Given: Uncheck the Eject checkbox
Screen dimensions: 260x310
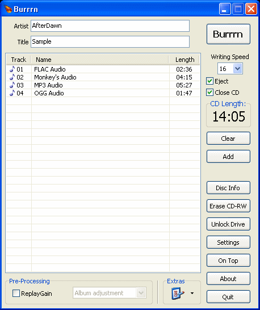Looking at the screenshot, I should pyautogui.click(x=209, y=81).
